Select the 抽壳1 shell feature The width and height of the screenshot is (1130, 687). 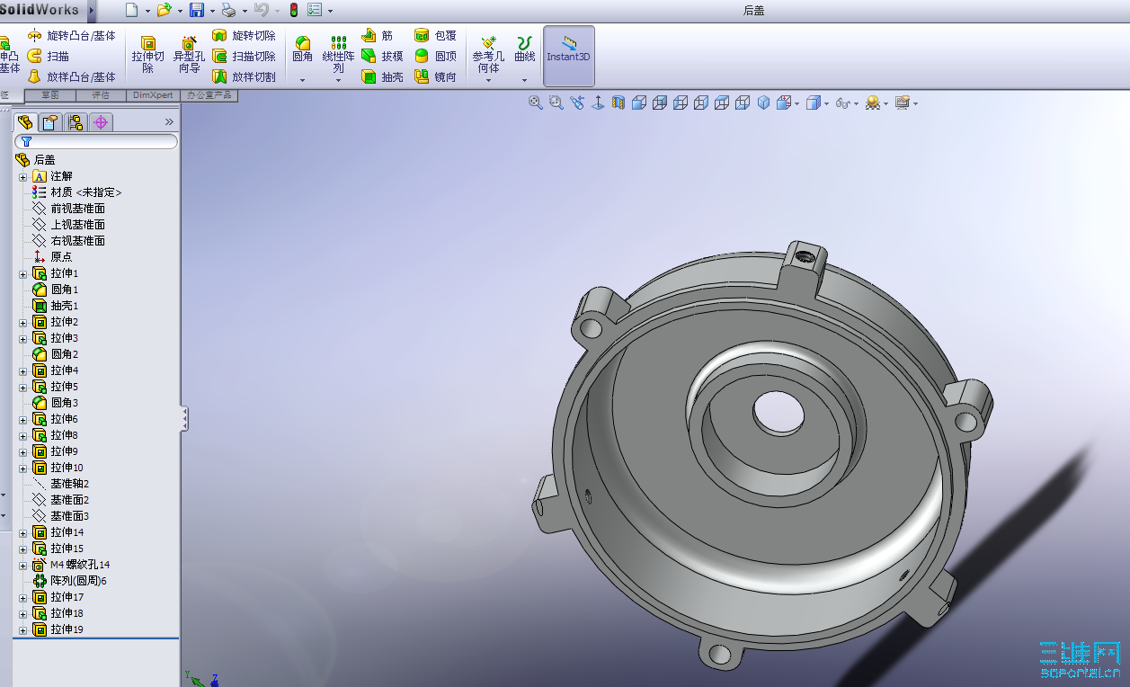(56, 306)
